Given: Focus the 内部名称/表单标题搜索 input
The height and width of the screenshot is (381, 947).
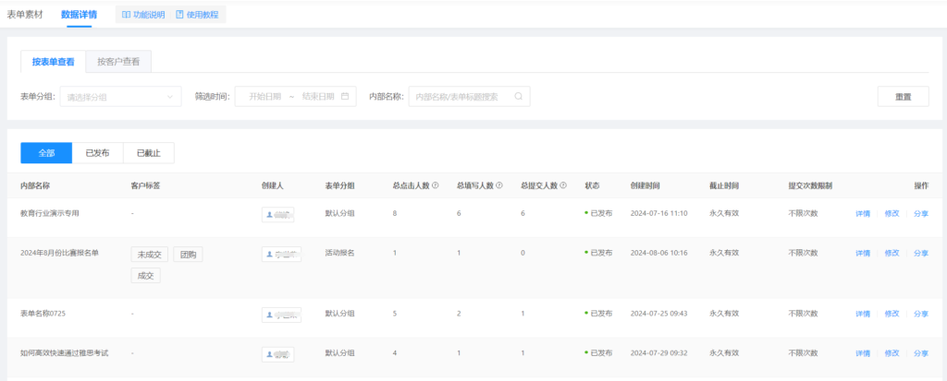Looking at the screenshot, I should pos(469,97).
